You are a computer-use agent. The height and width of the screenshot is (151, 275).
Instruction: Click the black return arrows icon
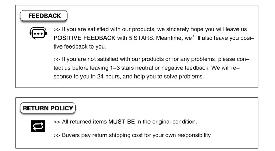coord(36,126)
